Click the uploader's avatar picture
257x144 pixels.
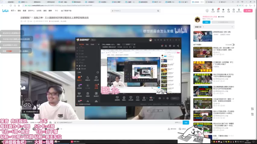point(197,20)
